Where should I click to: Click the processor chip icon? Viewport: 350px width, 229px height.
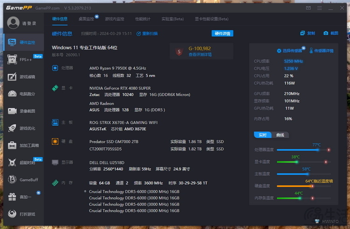[x=55, y=68]
